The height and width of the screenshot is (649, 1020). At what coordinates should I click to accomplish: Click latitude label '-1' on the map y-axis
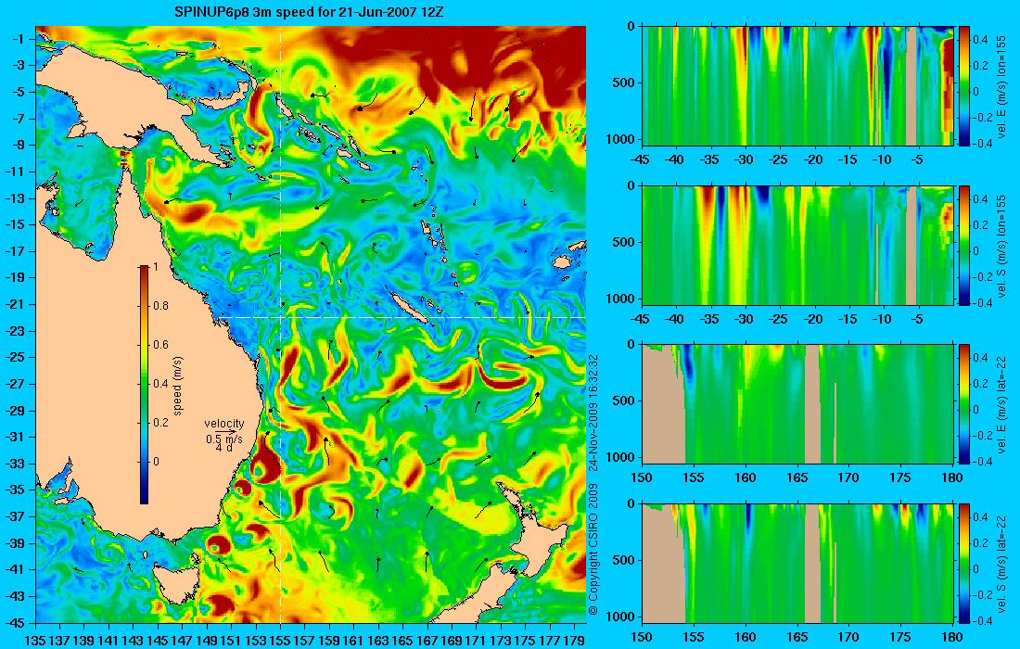click(20, 39)
